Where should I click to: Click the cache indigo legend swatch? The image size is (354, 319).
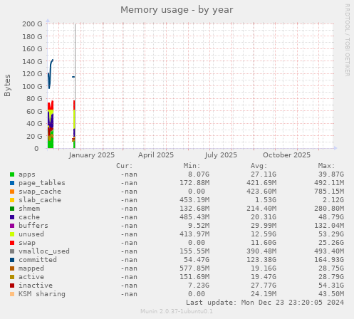coord(12,217)
